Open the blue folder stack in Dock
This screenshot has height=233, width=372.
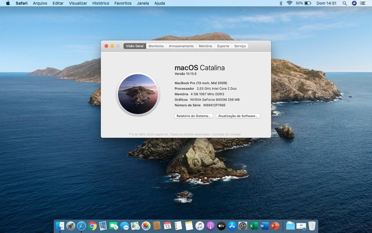click(x=290, y=225)
